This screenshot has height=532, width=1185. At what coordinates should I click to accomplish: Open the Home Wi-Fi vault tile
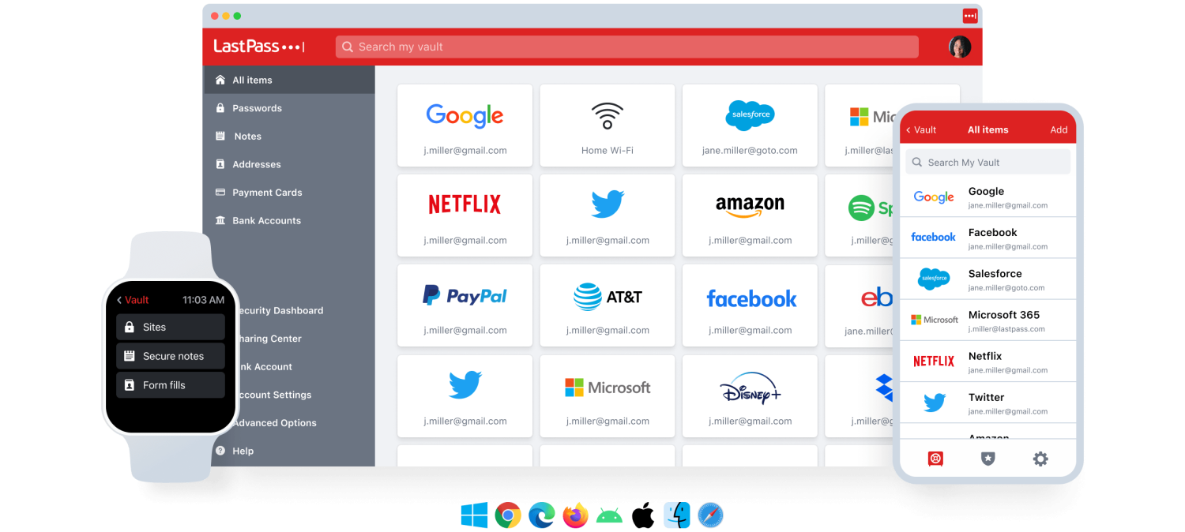[608, 126]
